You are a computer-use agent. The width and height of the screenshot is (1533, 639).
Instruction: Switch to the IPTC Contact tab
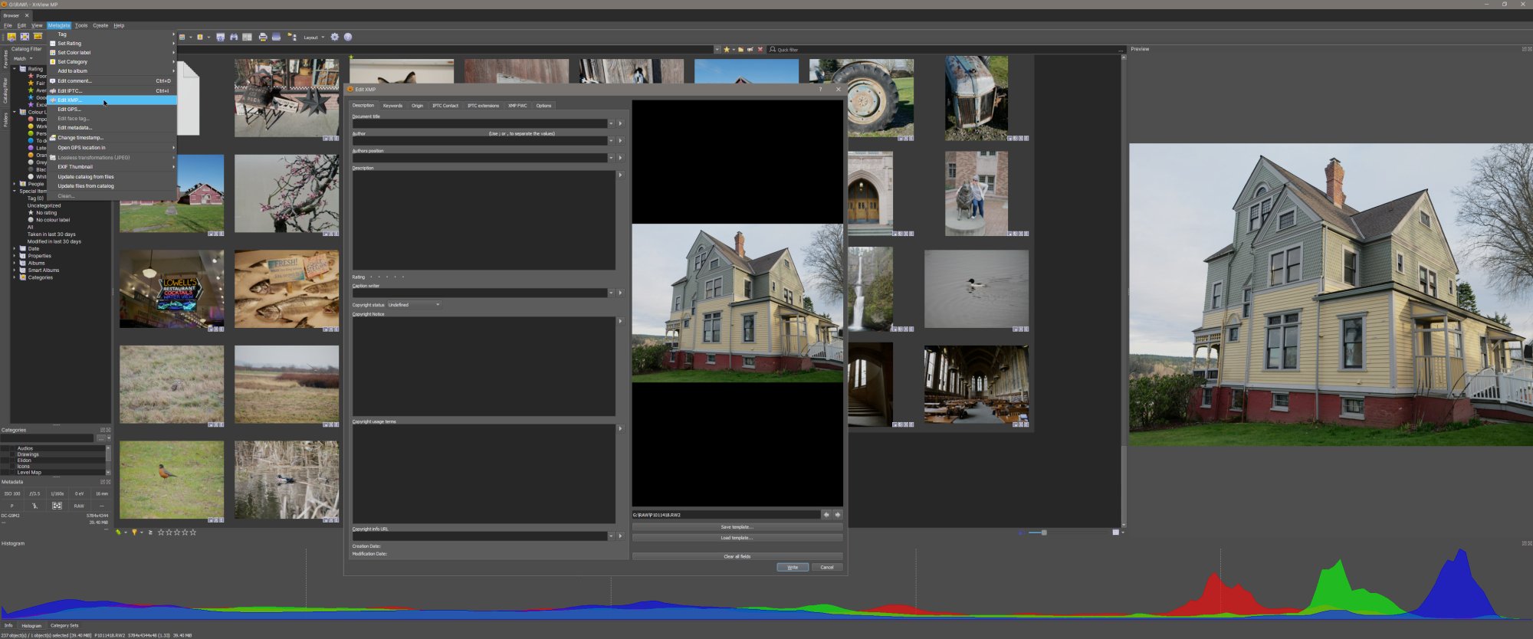click(x=445, y=106)
